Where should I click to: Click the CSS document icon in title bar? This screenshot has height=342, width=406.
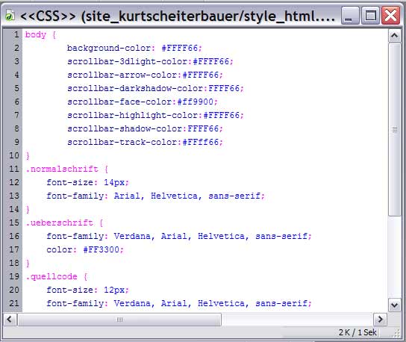click(x=10, y=16)
